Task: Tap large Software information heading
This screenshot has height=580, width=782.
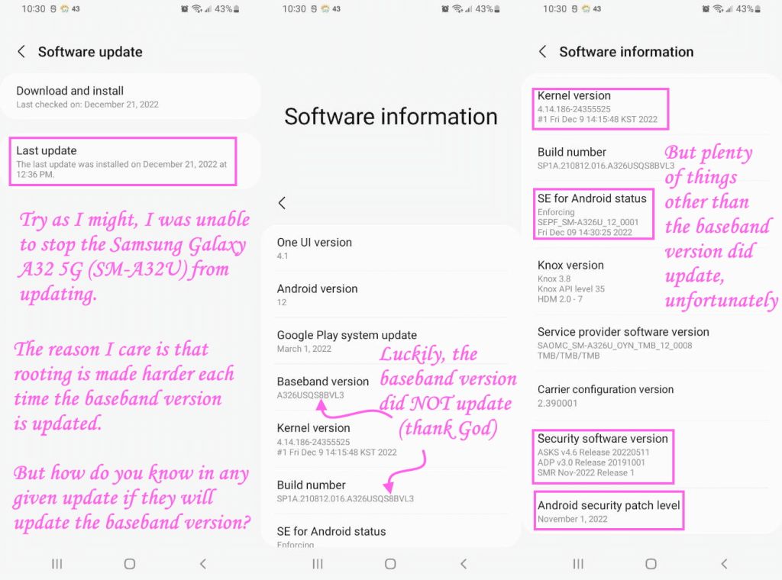Action: click(391, 117)
